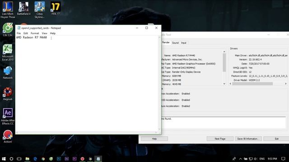
Task: Open Coc Coc browser desktop icon
Action: [8, 29]
